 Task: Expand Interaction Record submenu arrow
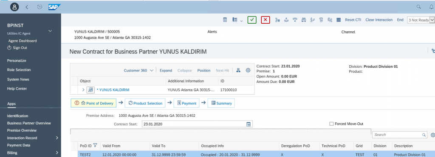tap(57, 138)
